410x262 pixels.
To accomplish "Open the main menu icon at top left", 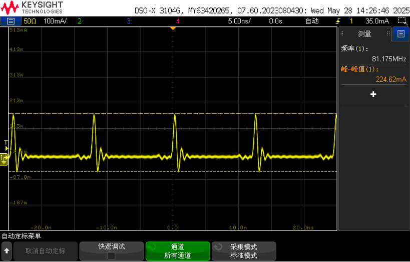I will tap(11, 21).
